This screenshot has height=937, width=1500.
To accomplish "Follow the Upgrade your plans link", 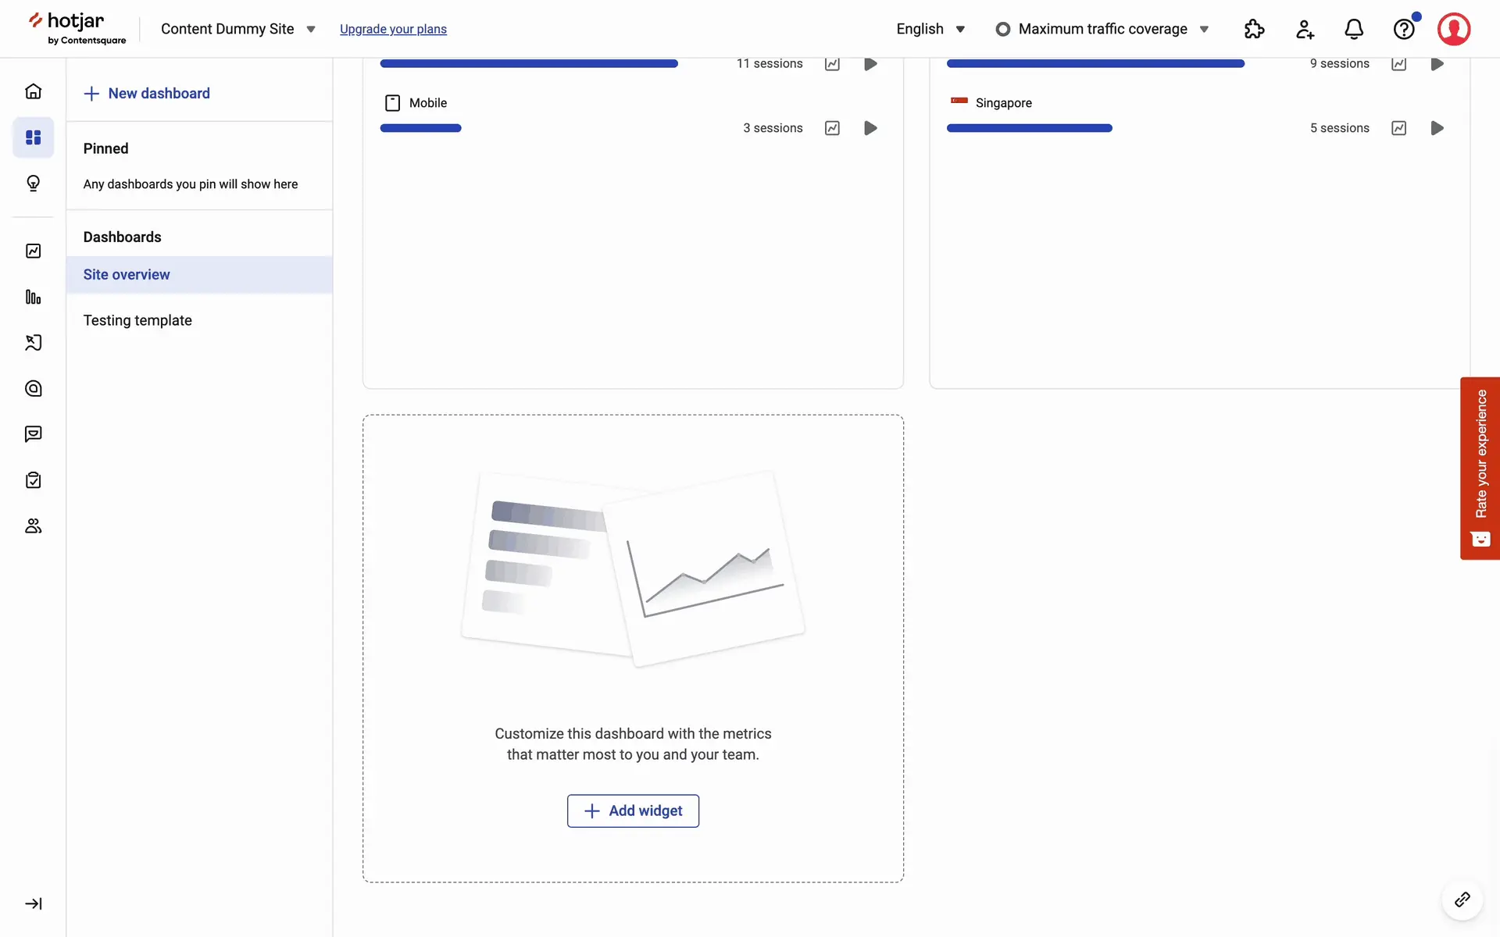I will (393, 29).
